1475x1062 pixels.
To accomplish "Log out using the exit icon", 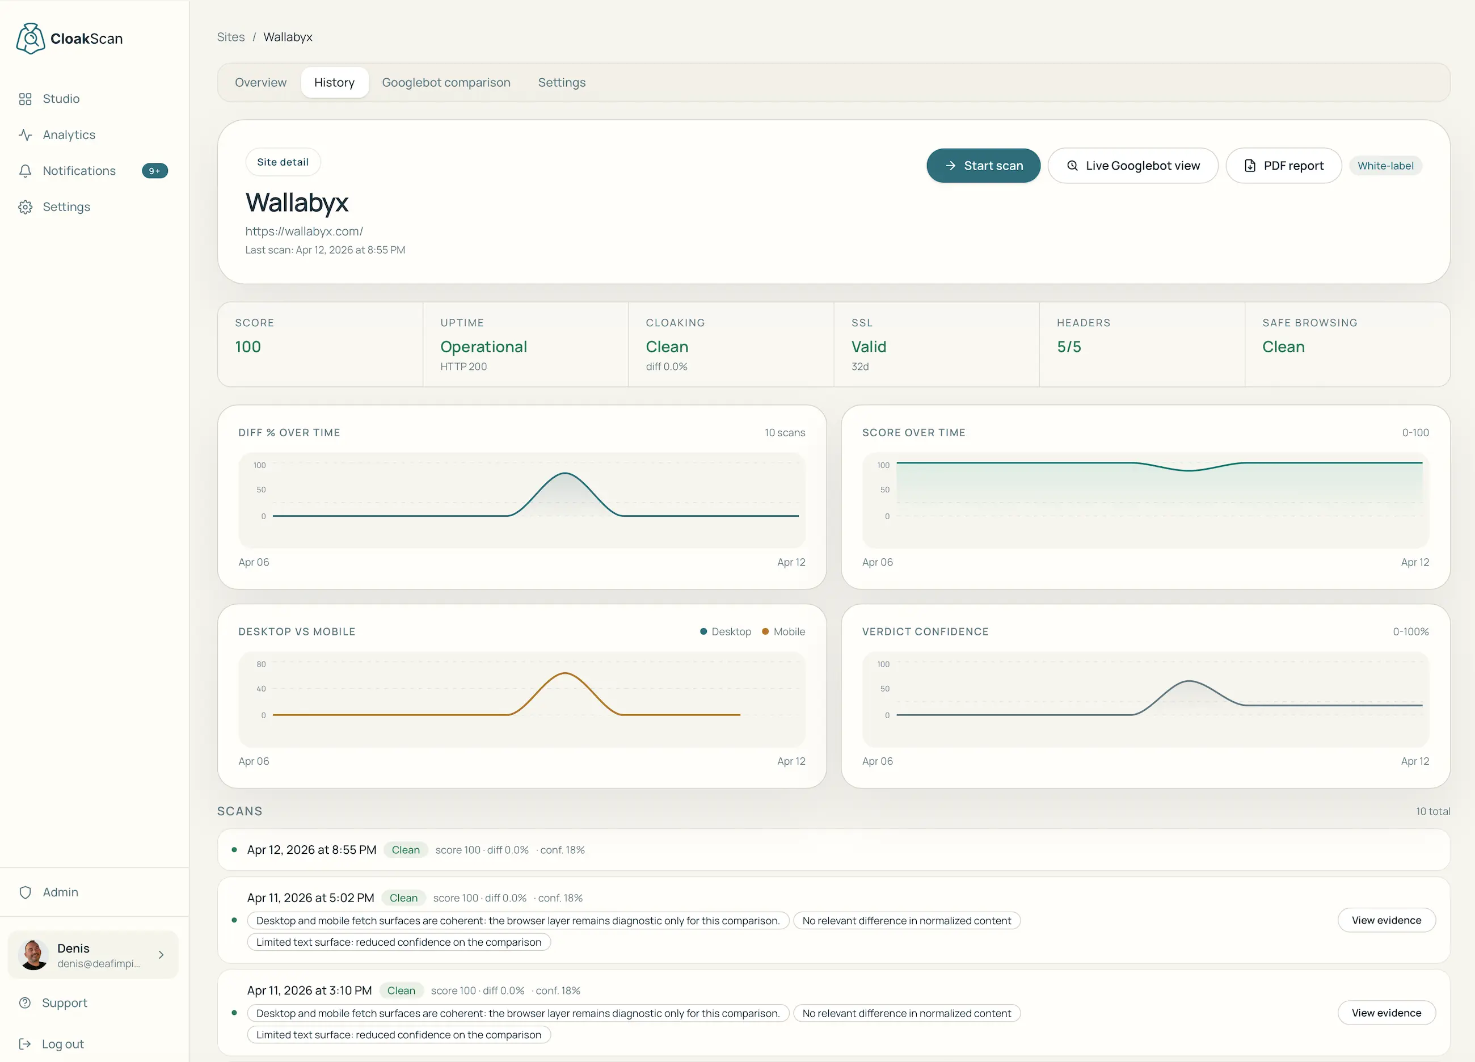I will point(26,1044).
